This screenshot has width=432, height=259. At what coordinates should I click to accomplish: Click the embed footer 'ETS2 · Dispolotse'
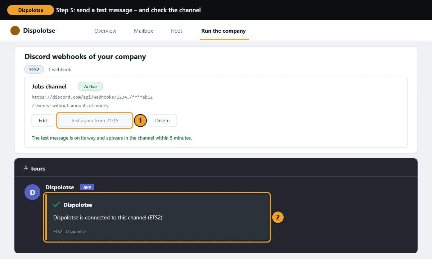click(x=69, y=232)
